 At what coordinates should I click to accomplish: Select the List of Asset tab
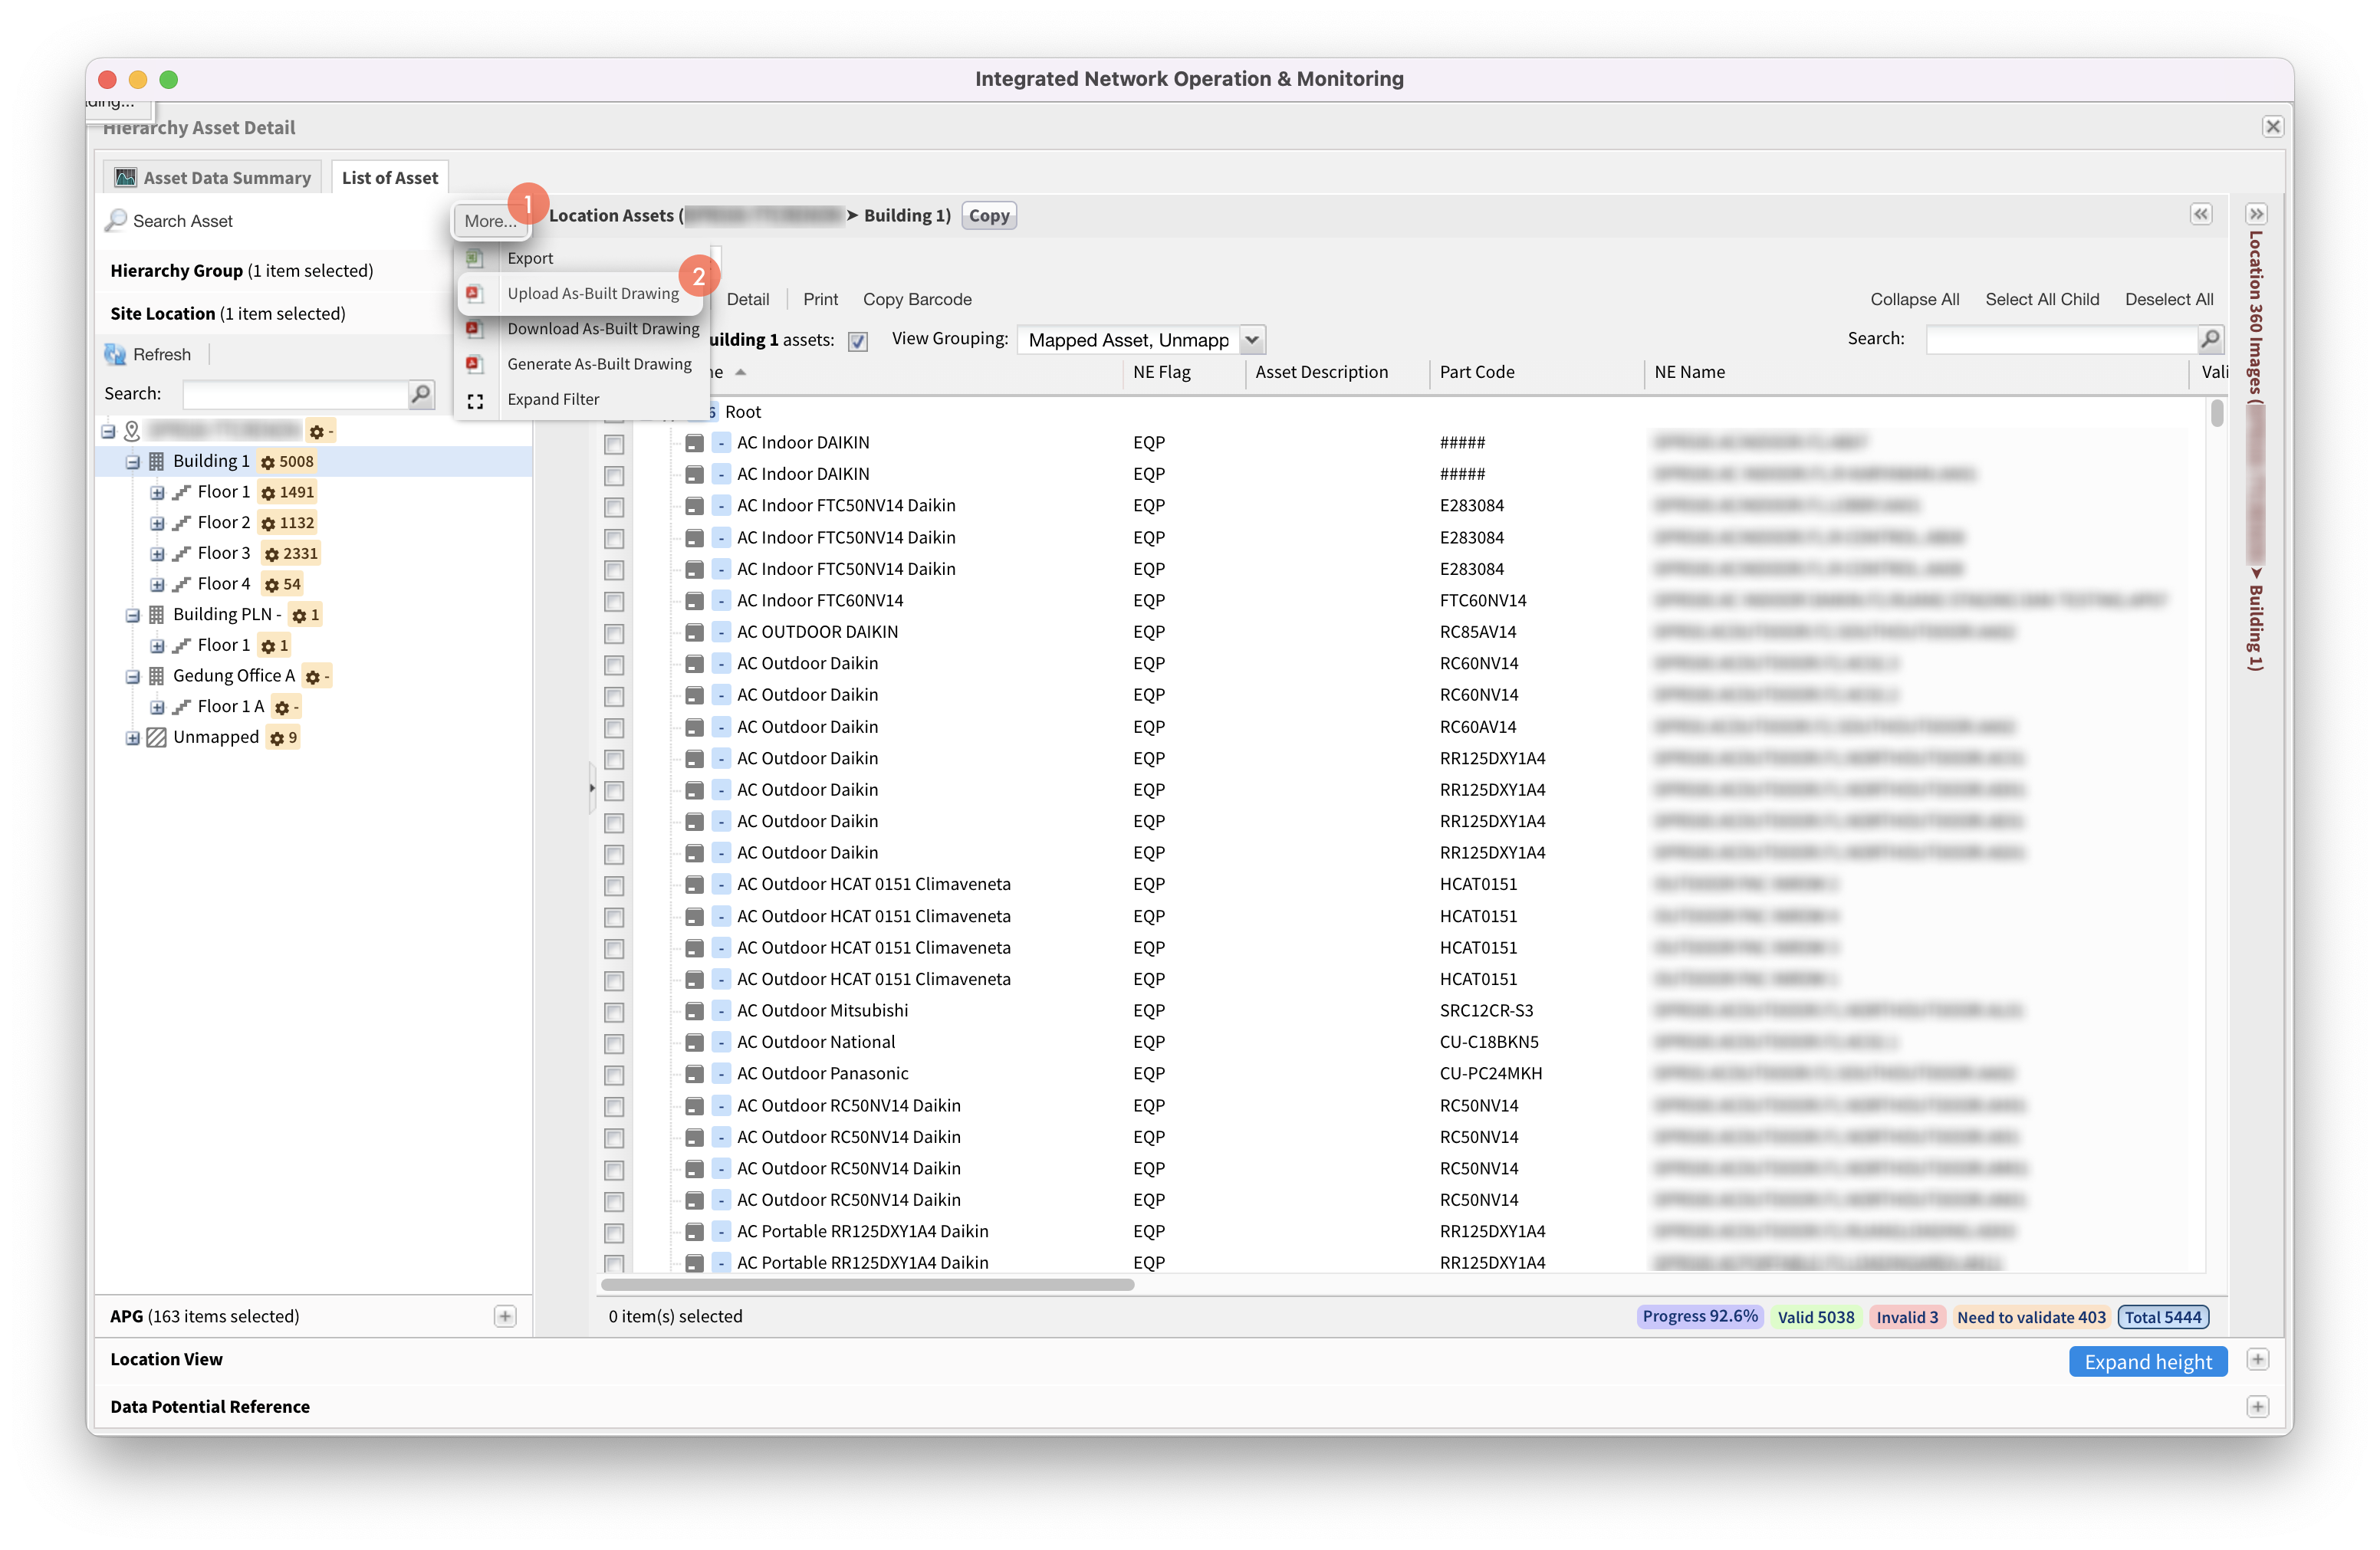(389, 177)
